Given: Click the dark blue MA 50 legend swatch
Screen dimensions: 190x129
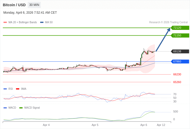Looking at the screenshot, I should [42, 22].
